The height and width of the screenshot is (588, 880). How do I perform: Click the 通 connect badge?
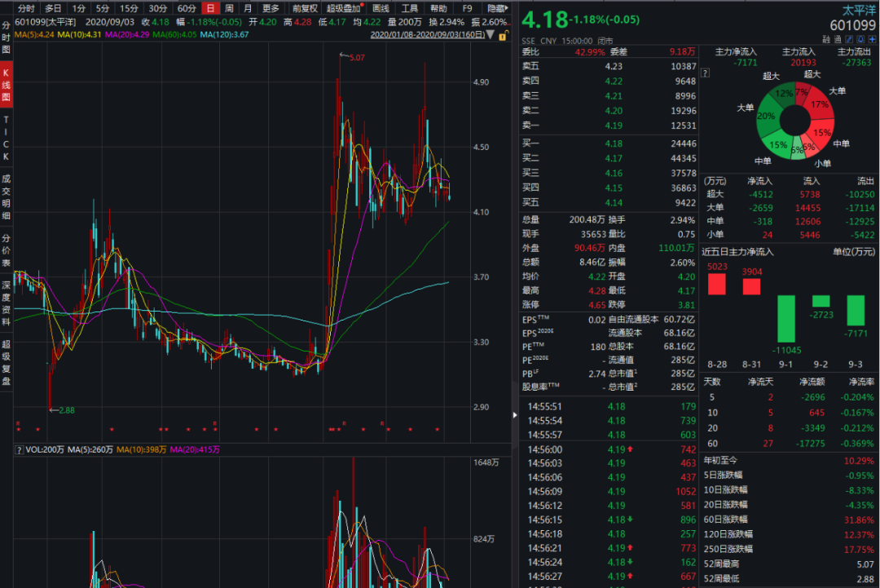click(x=838, y=39)
